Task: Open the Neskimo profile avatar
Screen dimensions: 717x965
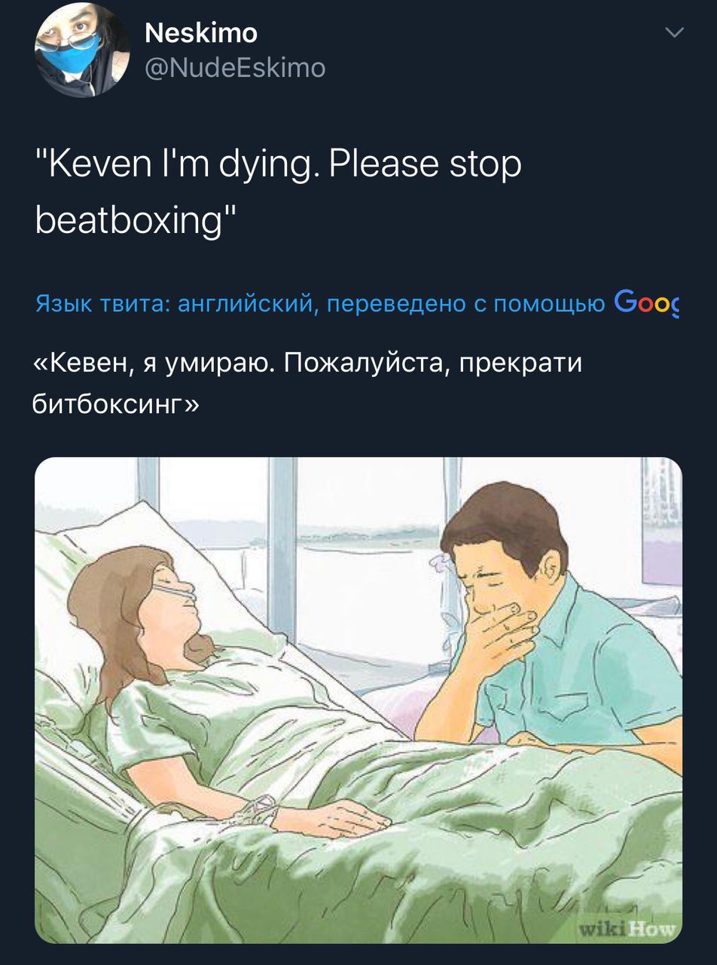Action: click(82, 50)
